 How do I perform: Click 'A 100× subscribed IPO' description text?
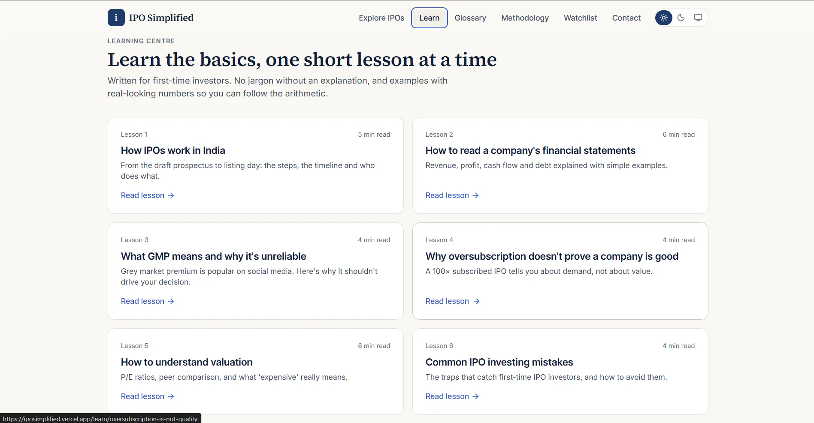click(x=539, y=271)
